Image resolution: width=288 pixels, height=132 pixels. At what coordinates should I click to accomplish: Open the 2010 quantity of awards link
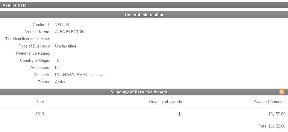point(179,114)
